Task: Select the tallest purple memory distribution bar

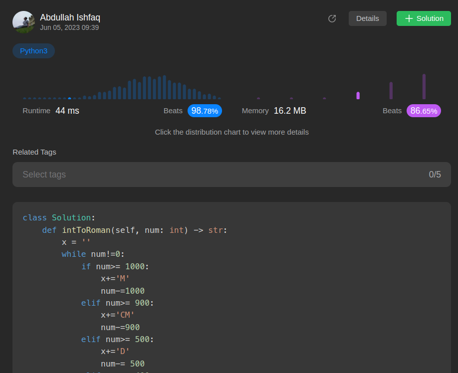Action: click(x=424, y=87)
